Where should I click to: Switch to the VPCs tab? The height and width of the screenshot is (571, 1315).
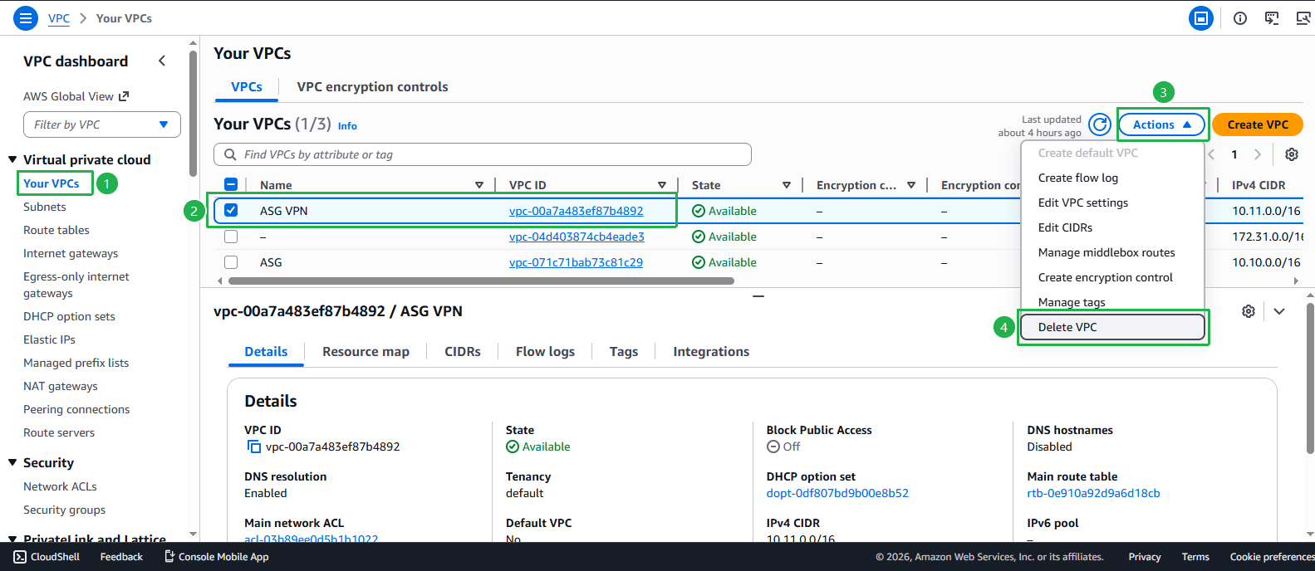click(247, 87)
